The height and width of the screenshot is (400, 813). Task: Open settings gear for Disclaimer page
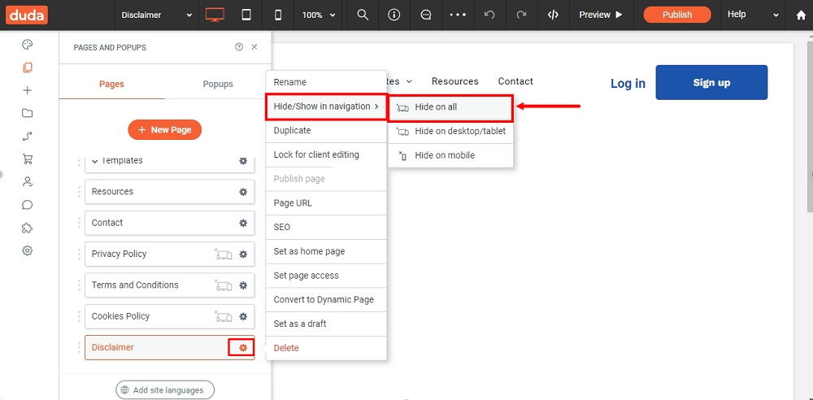pyautogui.click(x=242, y=348)
